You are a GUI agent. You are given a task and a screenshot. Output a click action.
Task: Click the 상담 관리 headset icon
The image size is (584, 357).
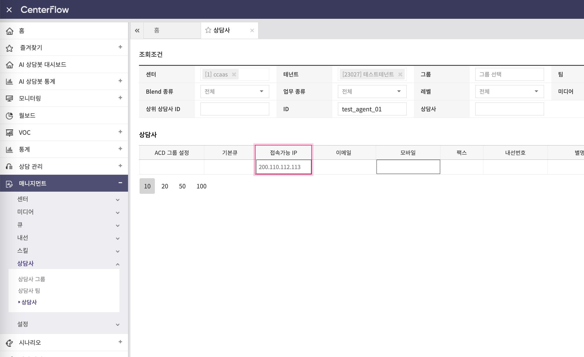click(10, 166)
